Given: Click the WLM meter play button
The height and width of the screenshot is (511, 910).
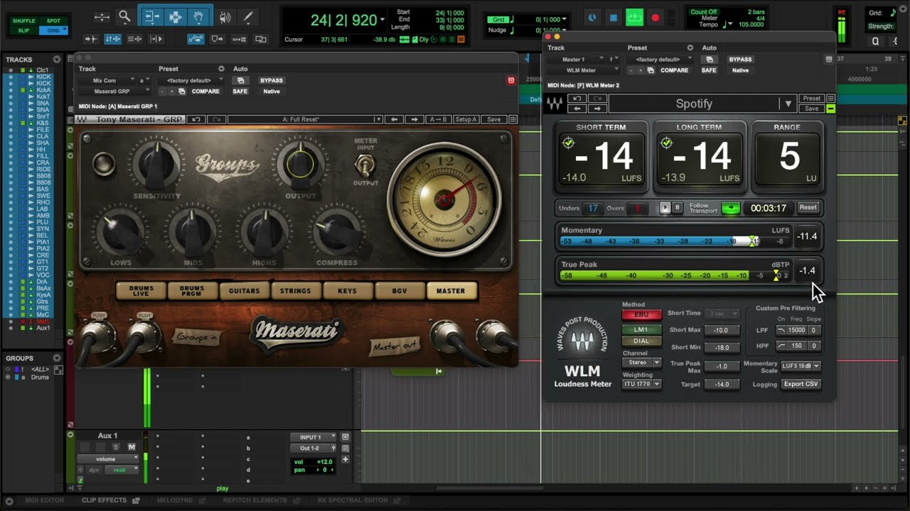Looking at the screenshot, I should tap(665, 208).
